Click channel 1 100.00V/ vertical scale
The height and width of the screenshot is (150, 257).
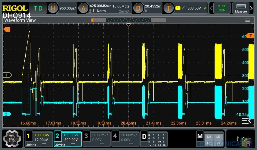click(42, 135)
